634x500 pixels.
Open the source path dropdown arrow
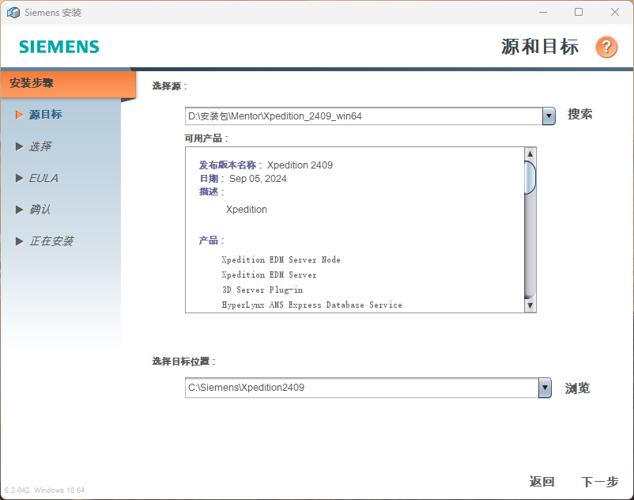(549, 116)
